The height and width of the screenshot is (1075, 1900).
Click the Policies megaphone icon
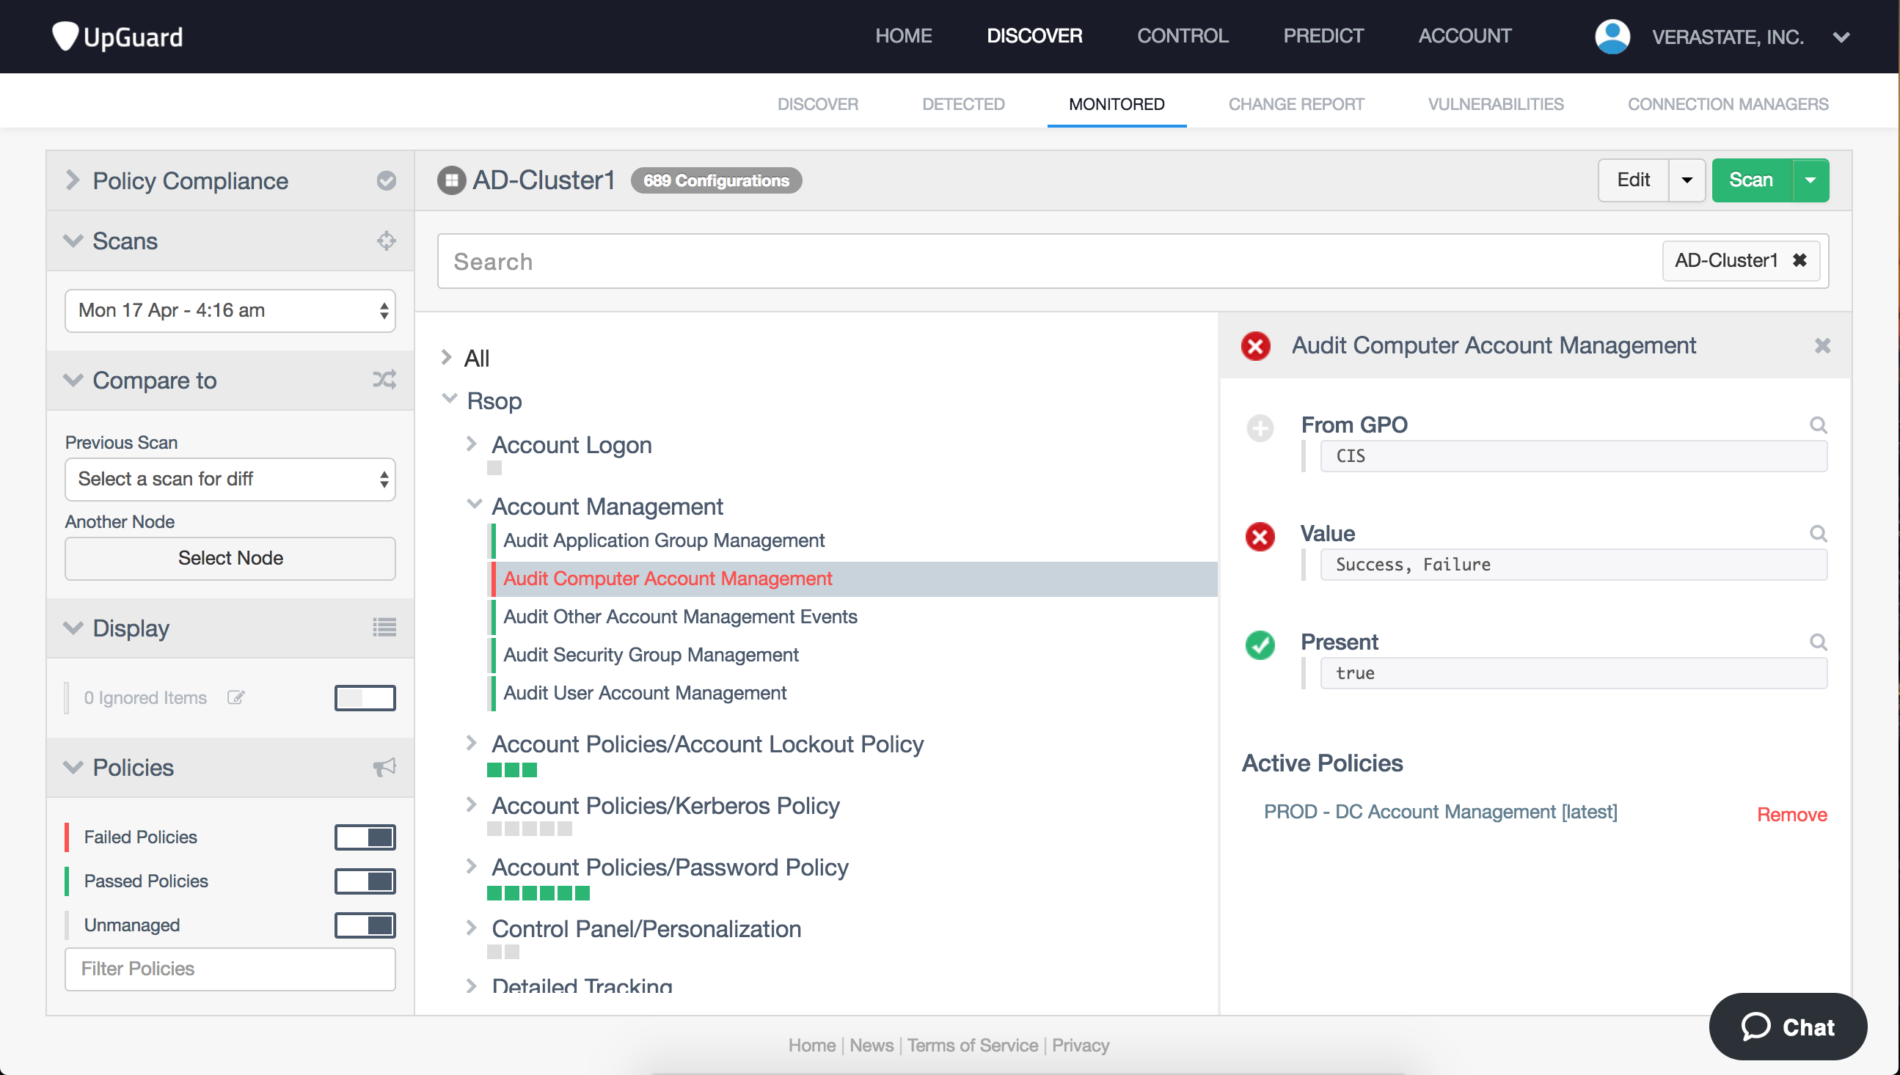coord(384,767)
